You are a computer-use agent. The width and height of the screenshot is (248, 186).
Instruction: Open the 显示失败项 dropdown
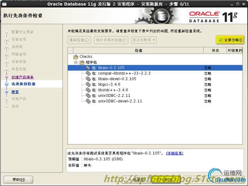pyautogui.click(x=144, y=40)
